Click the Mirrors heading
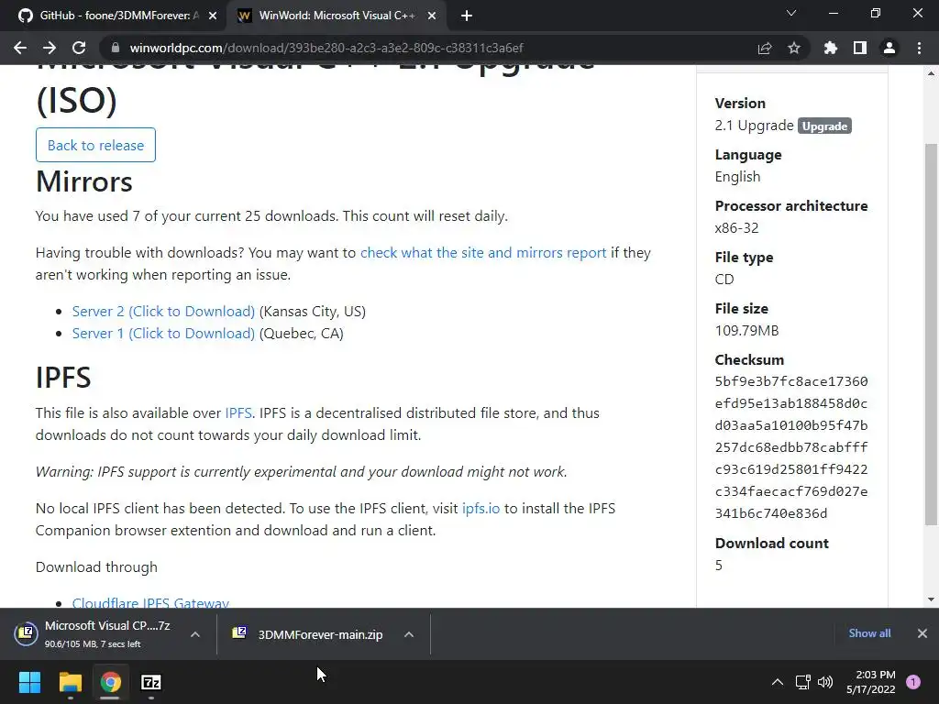This screenshot has height=704, width=939. [83, 181]
